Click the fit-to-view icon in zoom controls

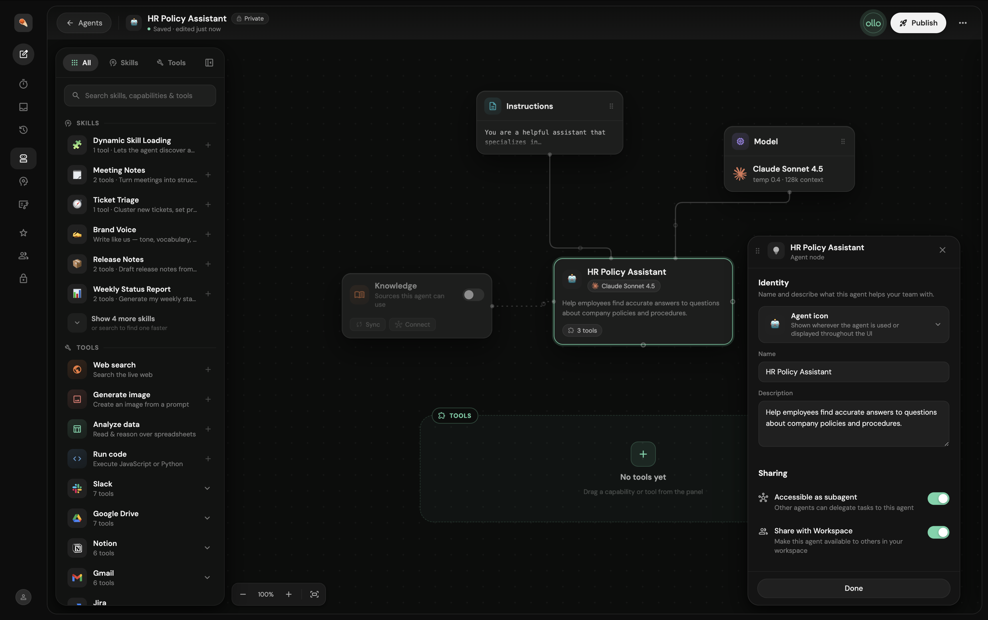pyautogui.click(x=314, y=594)
